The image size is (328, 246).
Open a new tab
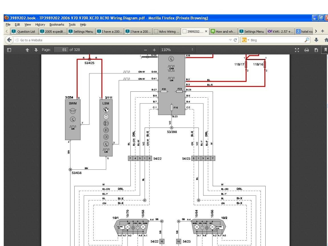[x=323, y=31]
